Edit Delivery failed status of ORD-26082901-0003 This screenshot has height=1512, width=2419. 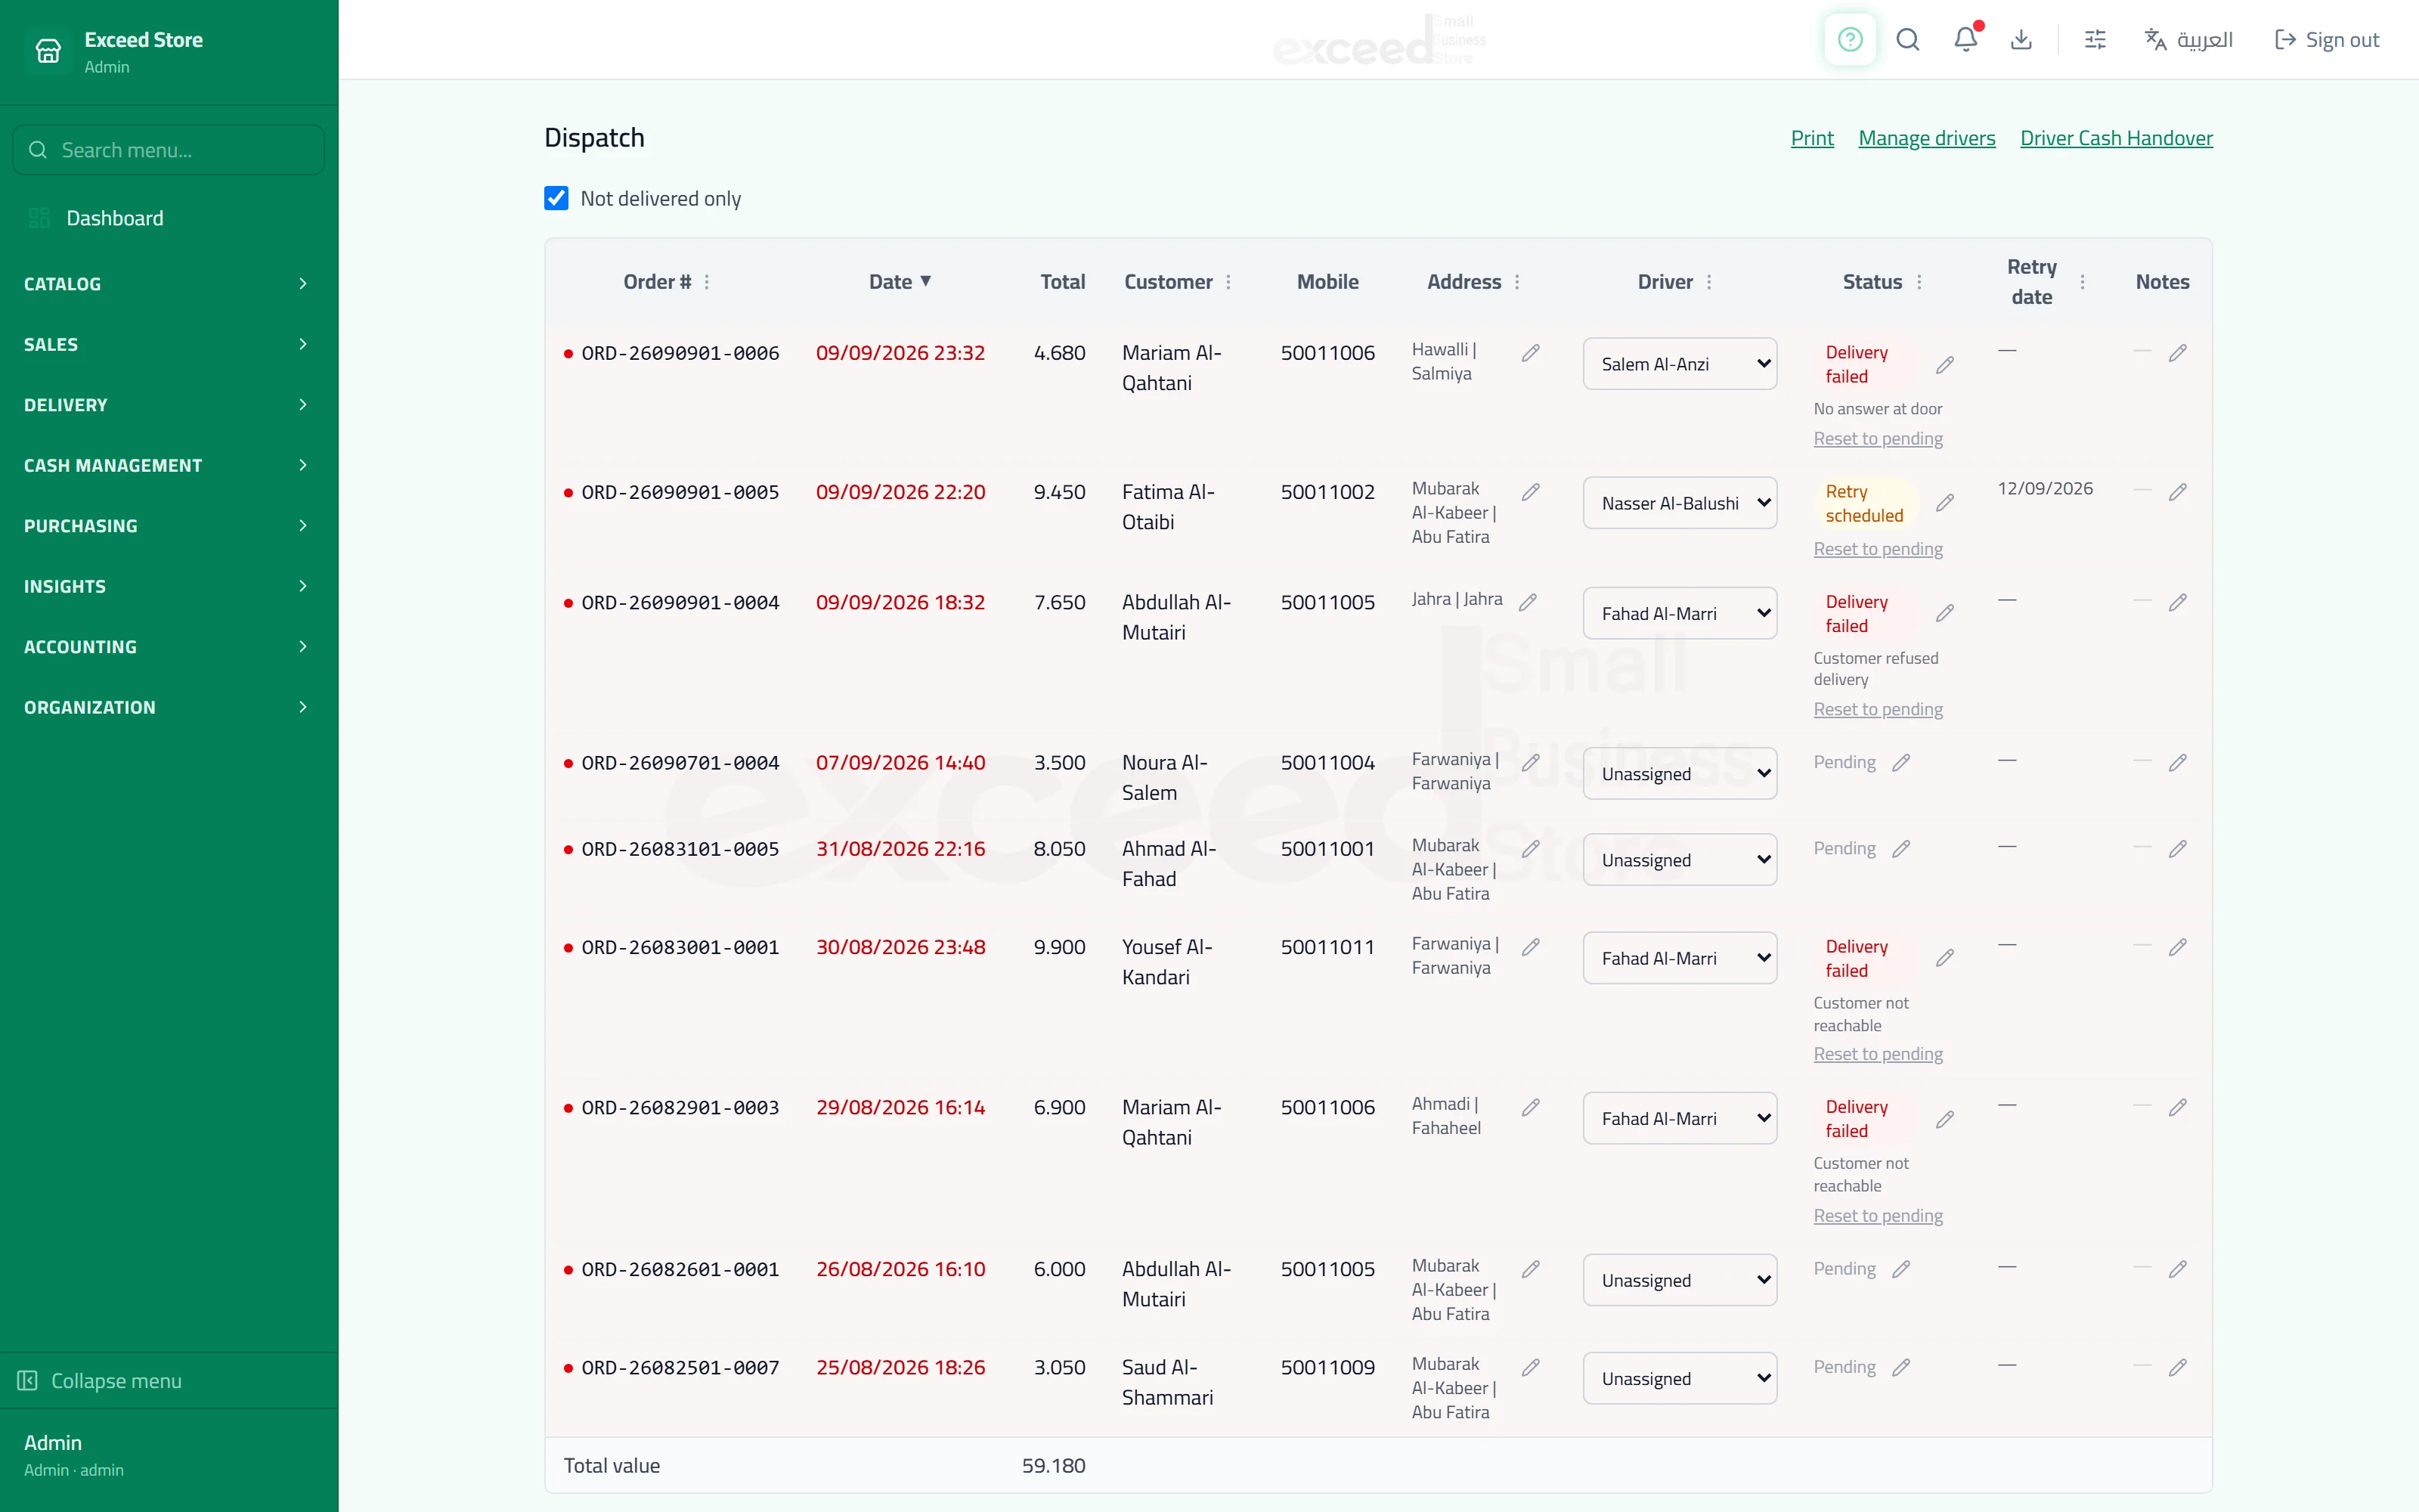pyautogui.click(x=1944, y=1119)
